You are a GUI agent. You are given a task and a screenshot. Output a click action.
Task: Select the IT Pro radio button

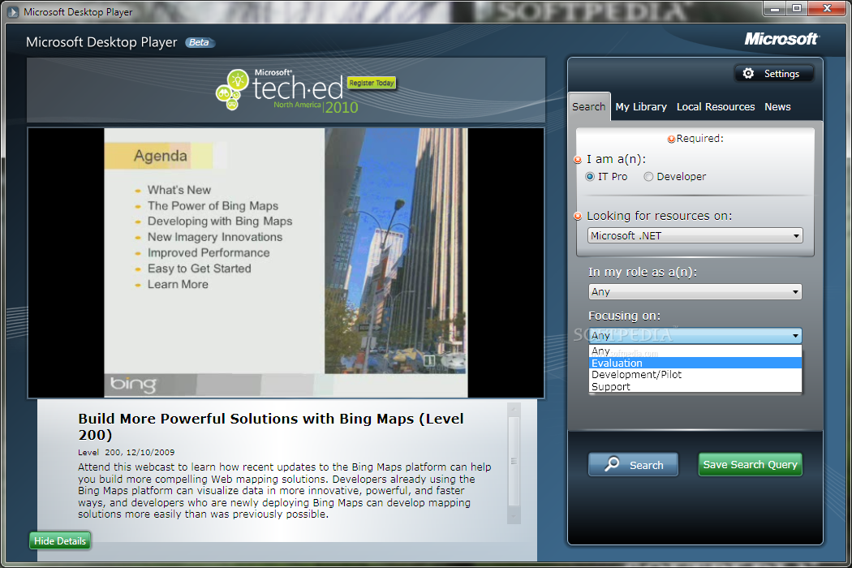click(x=590, y=177)
